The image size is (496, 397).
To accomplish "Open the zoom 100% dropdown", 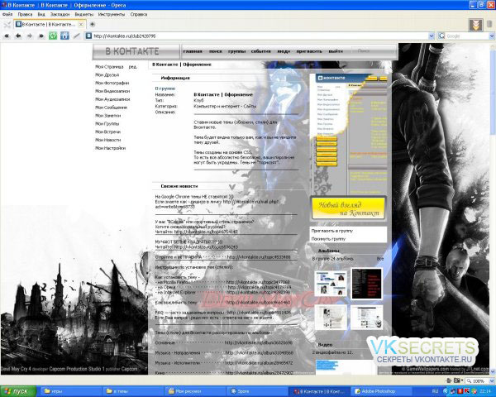I will click(x=492, y=380).
